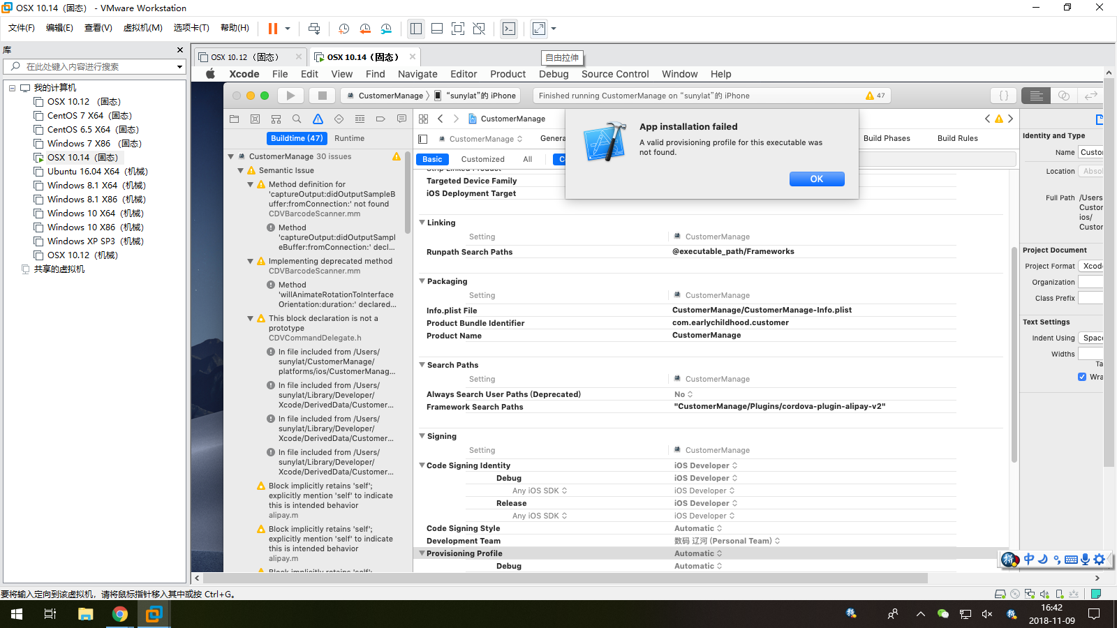Send Ctrl+Alt+Del to the virtual machine
This screenshot has height=628, width=1117.
tap(314, 29)
